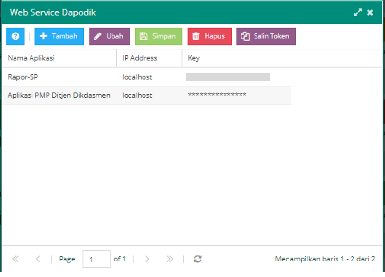This screenshot has width=385, height=277.
Task: Click the Tambah add button
Action: coord(59,36)
